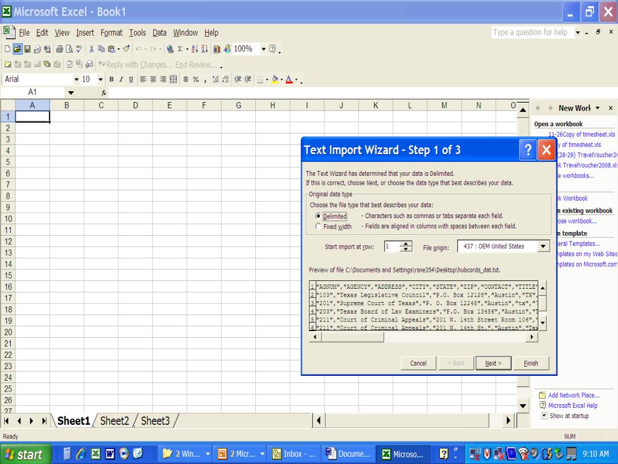Select column B header
618x464 pixels.
(66, 105)
